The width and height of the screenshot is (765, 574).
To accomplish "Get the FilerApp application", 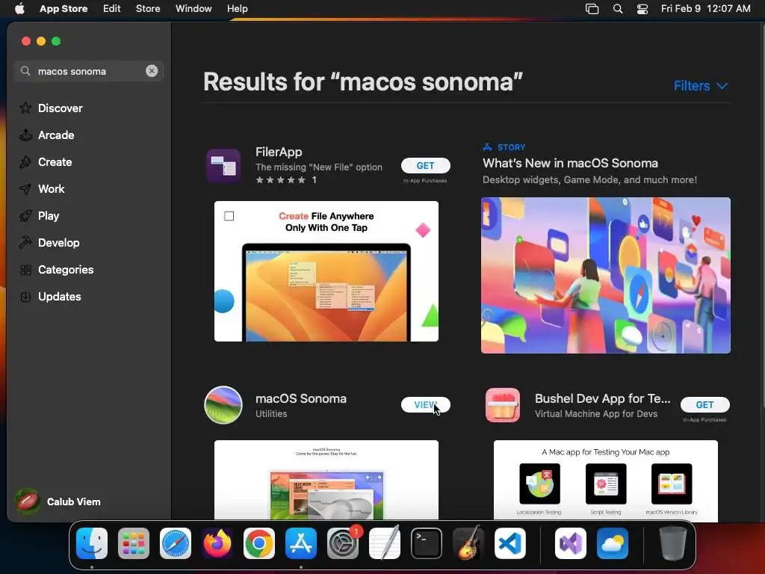I will click(x=425, y=165).
